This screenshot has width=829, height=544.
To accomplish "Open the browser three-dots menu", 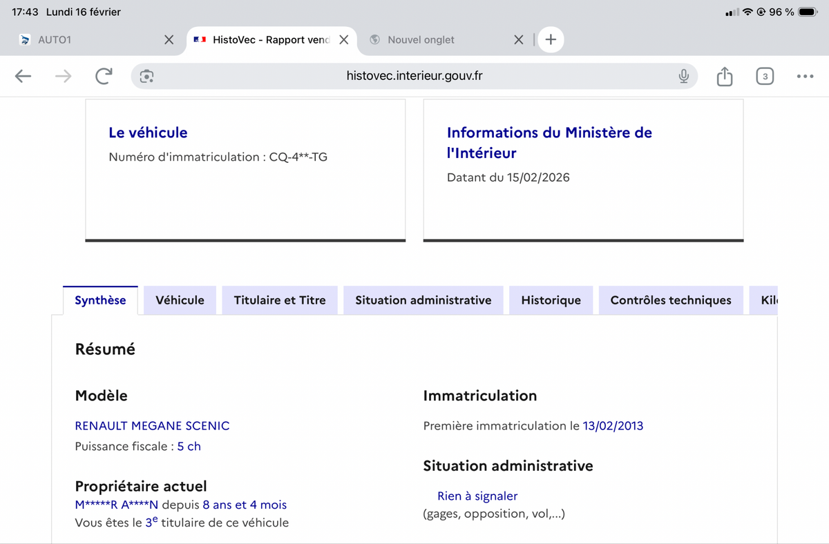I will [804, 77].
